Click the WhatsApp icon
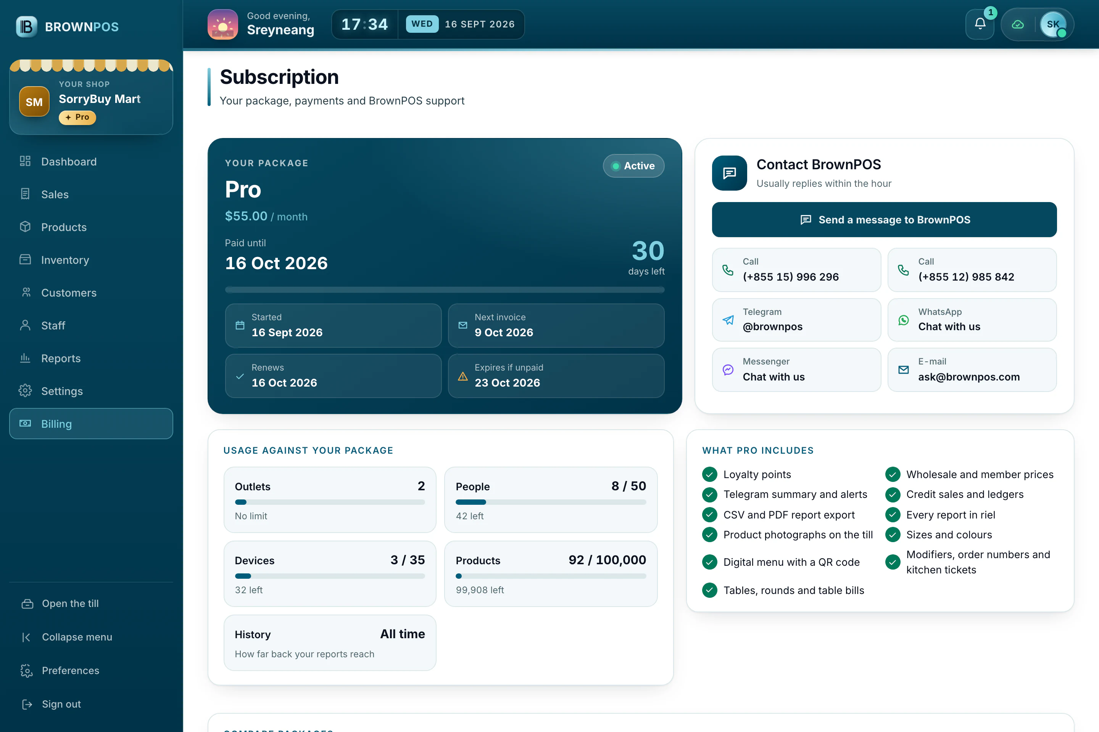1099x732 pixels. 904,320
